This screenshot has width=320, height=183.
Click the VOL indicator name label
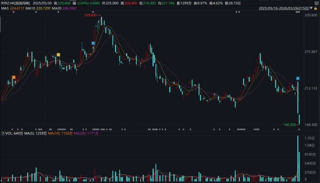coord(9,133)
